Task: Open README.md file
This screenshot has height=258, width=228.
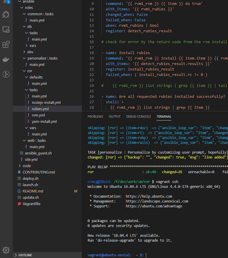Action: pyautogui.click(x=33, y=191)
